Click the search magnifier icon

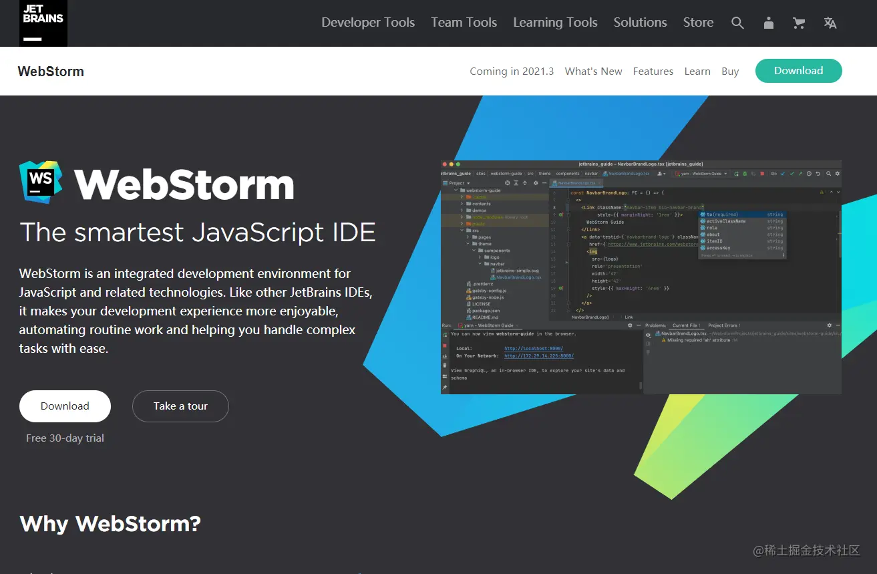click(x=737, y=23)
